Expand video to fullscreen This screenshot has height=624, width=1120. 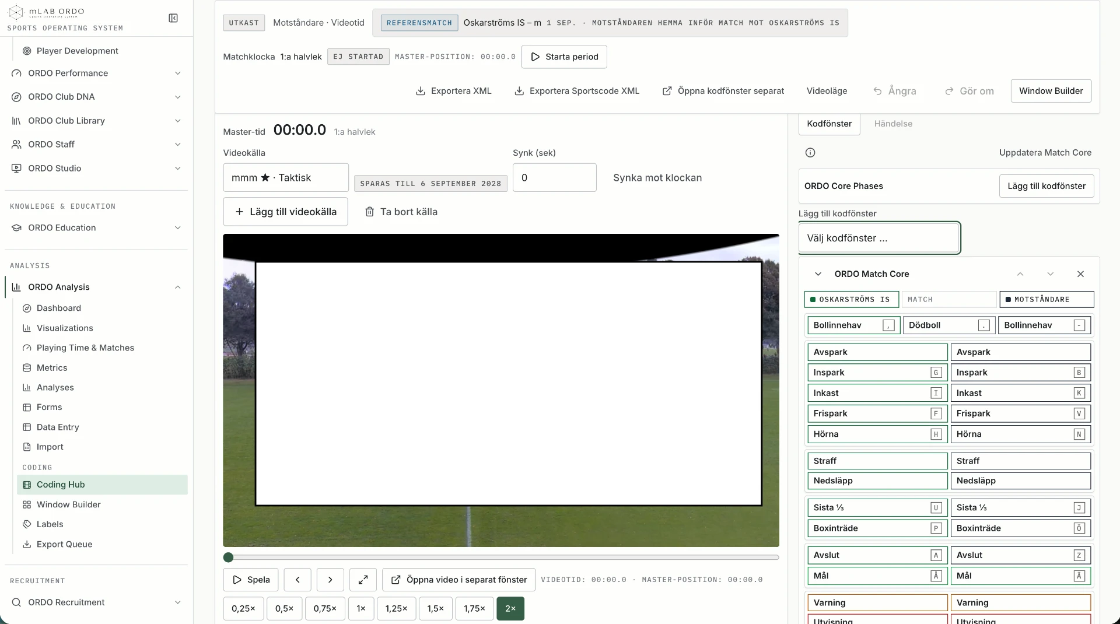point(363,580)
